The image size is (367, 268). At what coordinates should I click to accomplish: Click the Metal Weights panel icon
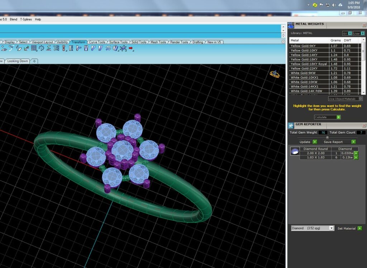pos(291,25)
